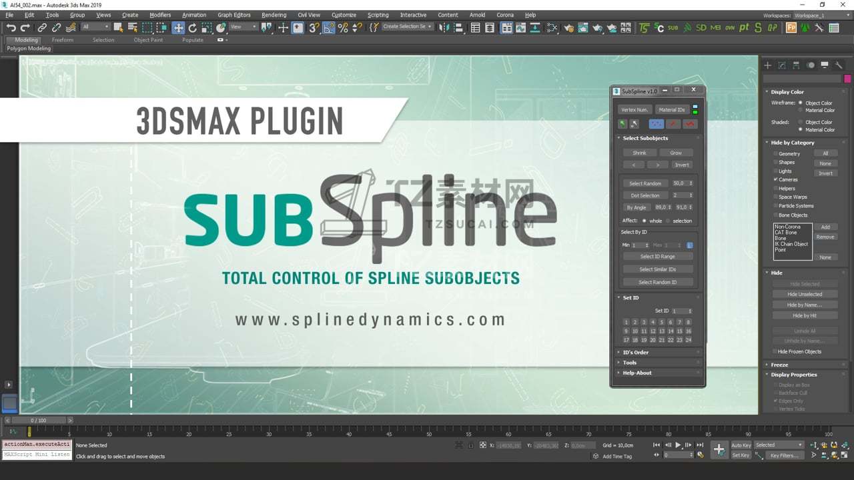
Task: Click the Redo arrow icon
Action: 25,27
